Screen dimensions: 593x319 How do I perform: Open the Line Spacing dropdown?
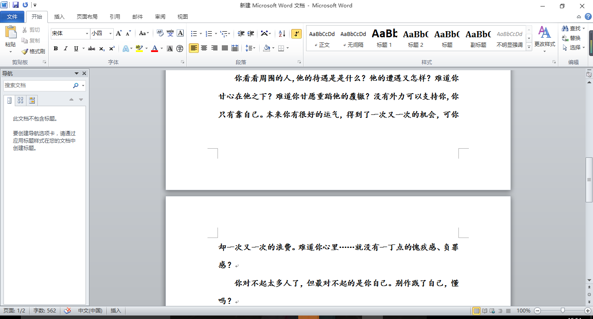(250, 48)
